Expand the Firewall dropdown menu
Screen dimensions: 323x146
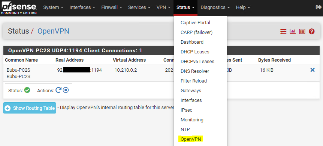click(112, 7)
